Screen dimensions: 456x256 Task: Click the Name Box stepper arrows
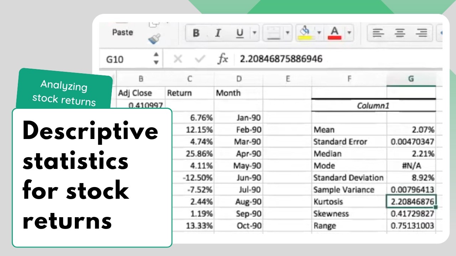pos(156,59)
